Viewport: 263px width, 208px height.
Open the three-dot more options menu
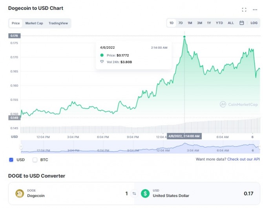(255, 10)
